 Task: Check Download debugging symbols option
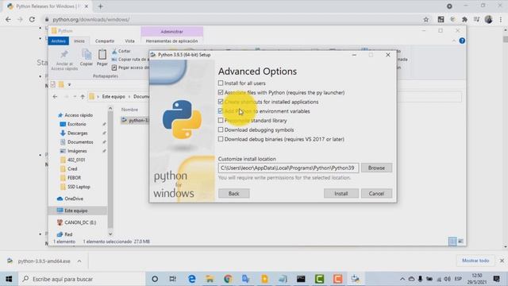(221, 129)
